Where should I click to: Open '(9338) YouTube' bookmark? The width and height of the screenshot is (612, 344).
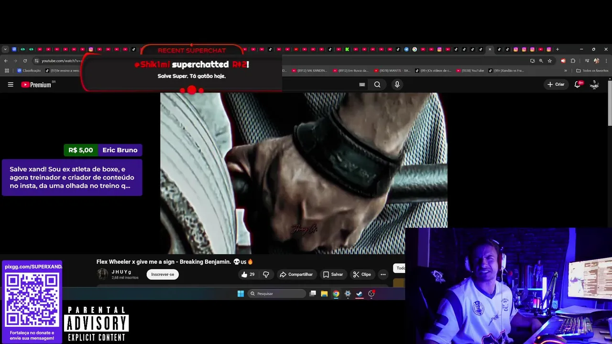470,71
